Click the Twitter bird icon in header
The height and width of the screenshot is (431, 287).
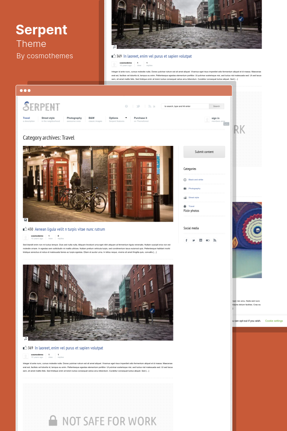click(x=138, y=106)
